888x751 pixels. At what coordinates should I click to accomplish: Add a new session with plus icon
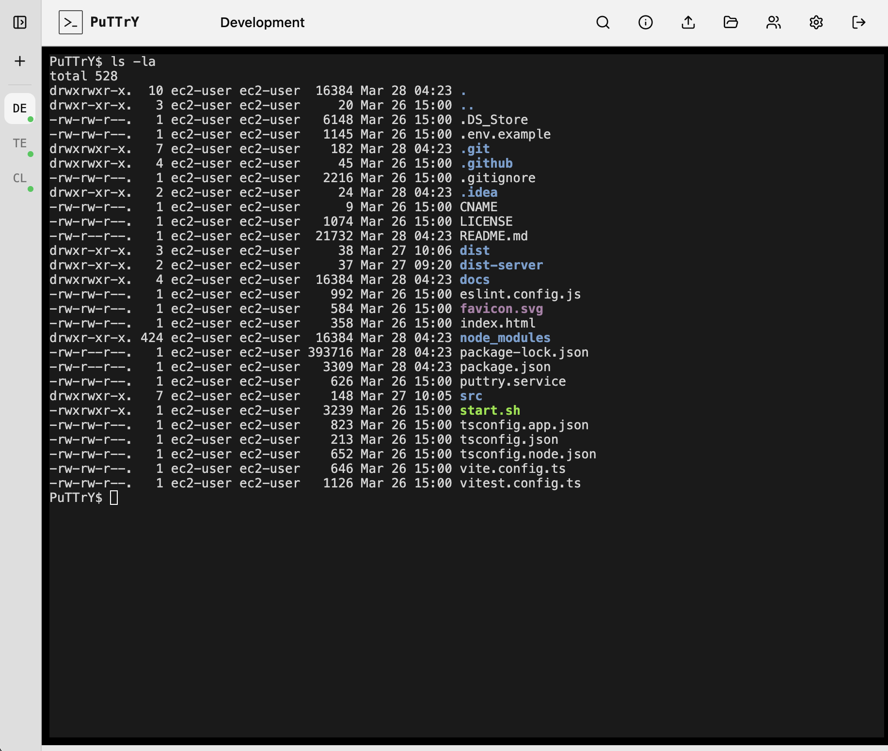[x=20, y=61]
